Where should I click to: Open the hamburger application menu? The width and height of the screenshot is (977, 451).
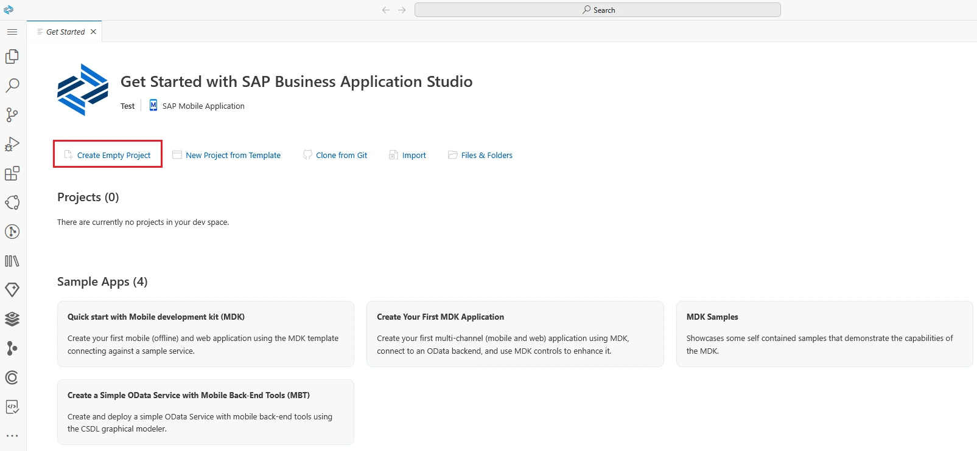coord(12,32)
